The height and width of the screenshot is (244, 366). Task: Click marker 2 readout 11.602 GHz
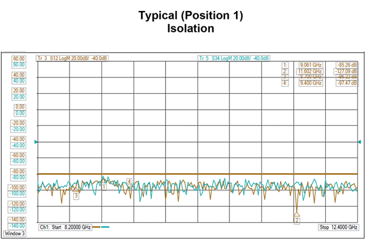pos(309,71)
